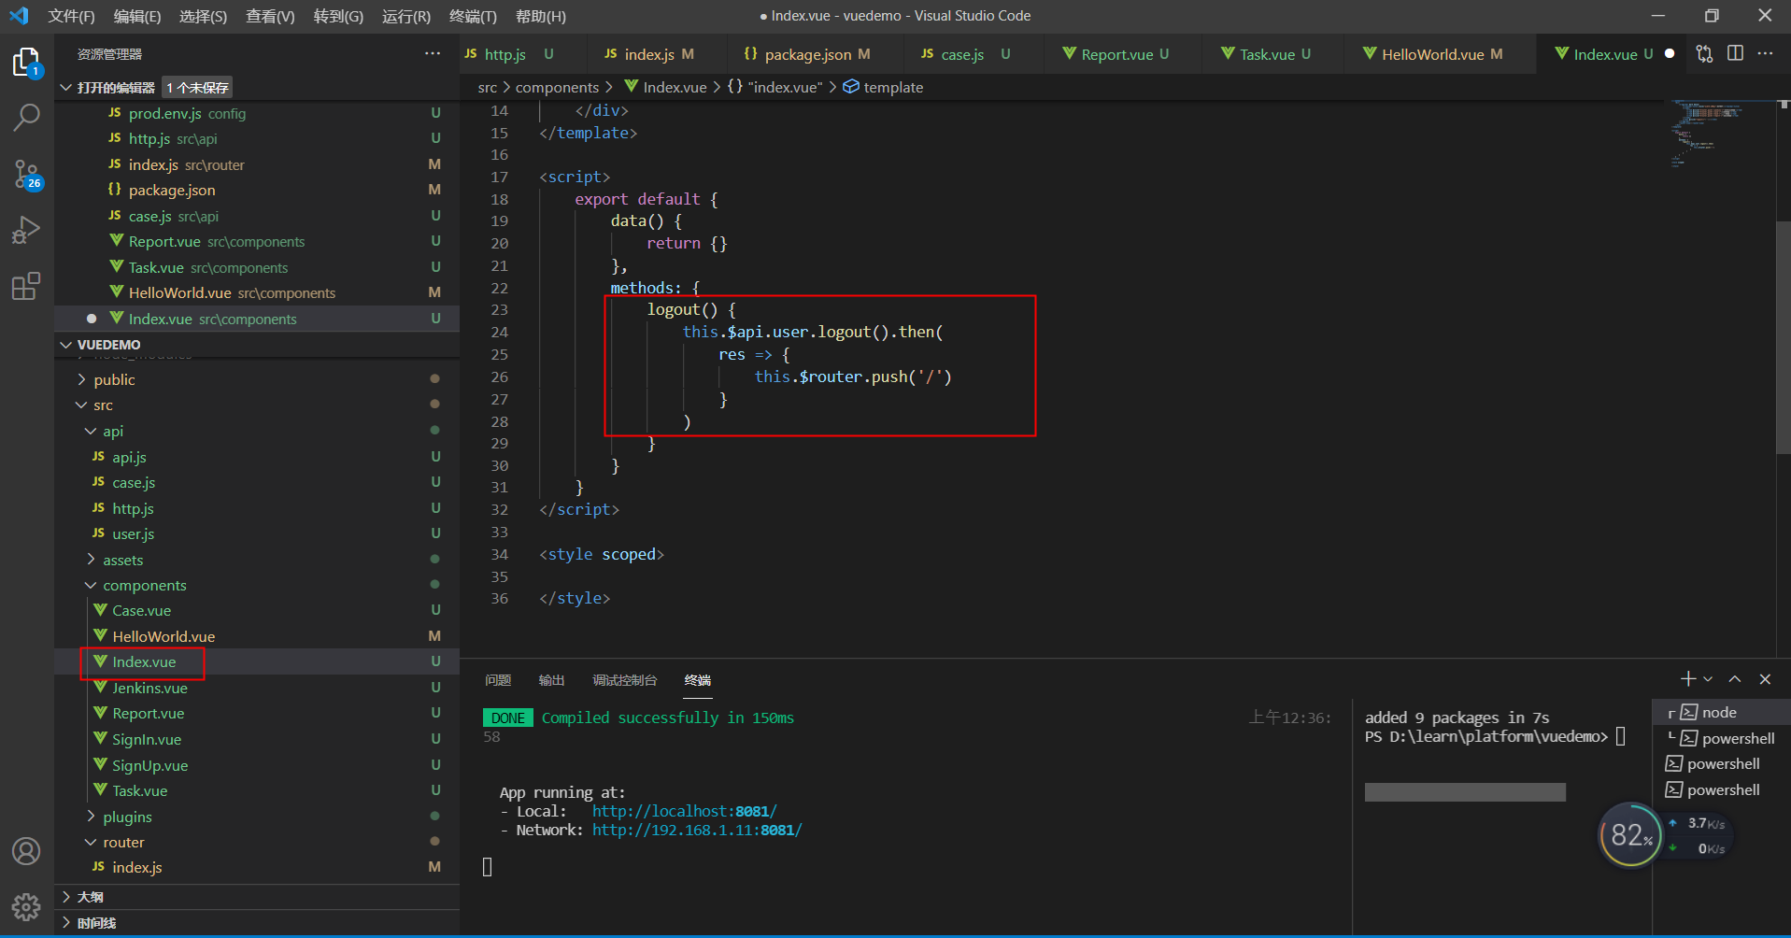1791x938 pixels.
Task: Select the unsaved Index.vue in Open Editors
Action: pos(257,319)
